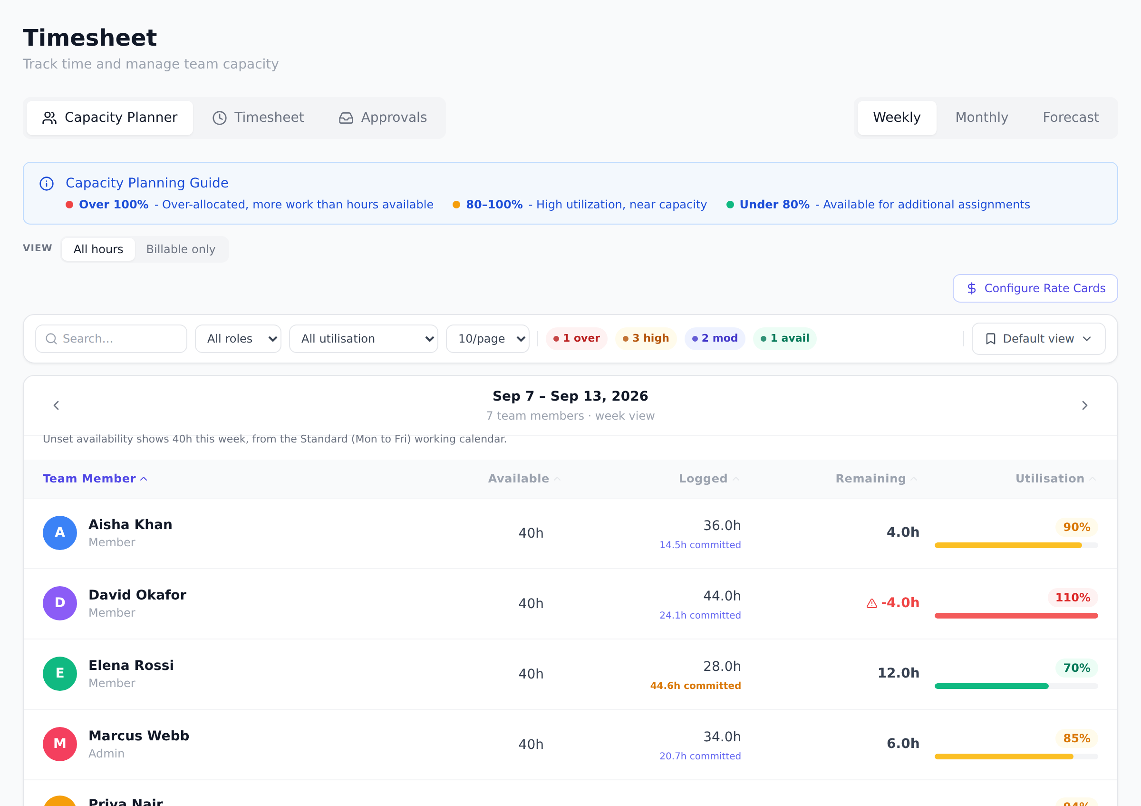This screenshot has height=806, width=1141.
Task: Click the 85% utilisation badge
Action: coord(1076,739)
